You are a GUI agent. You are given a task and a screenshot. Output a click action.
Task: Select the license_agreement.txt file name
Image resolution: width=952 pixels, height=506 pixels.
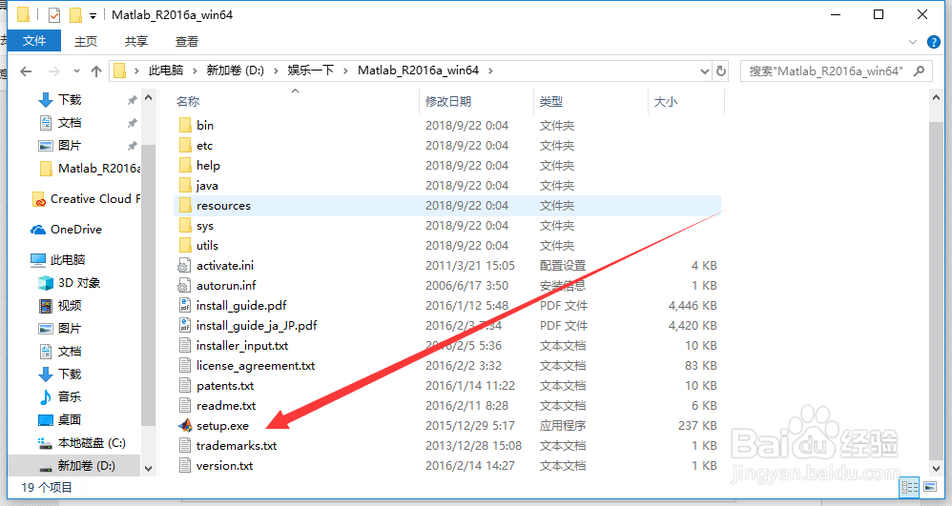[256, 366]
